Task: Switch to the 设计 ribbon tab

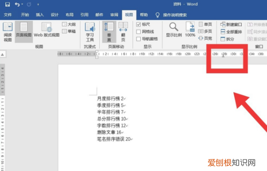Action: tap(54, 15)
